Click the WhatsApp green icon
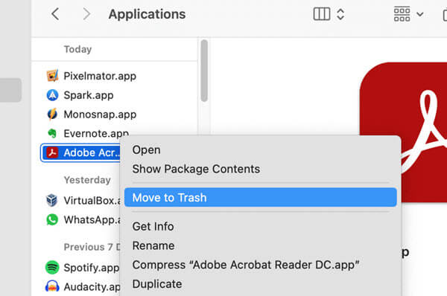The width and height of the screenshot is (447, 296). pyautogui.click(x=52, y=219)
